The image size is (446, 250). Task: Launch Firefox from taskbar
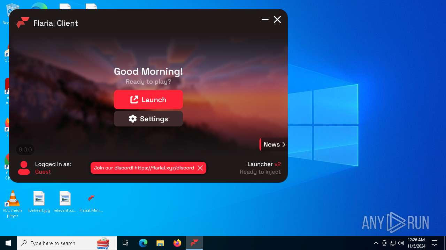click(177, 243)
